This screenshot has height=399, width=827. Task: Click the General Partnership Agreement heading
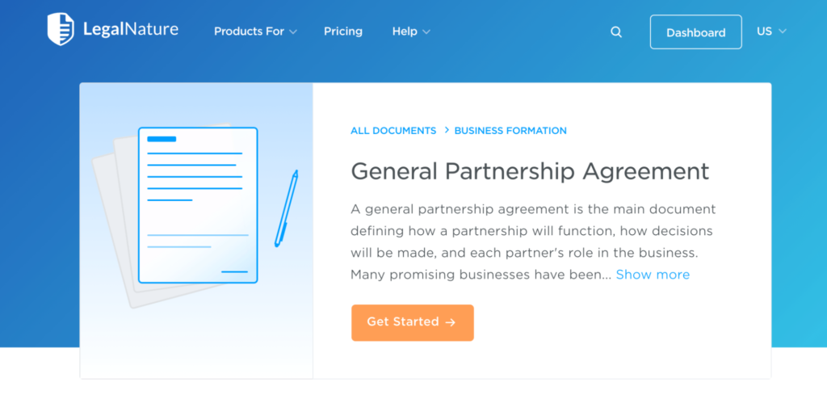530,171
